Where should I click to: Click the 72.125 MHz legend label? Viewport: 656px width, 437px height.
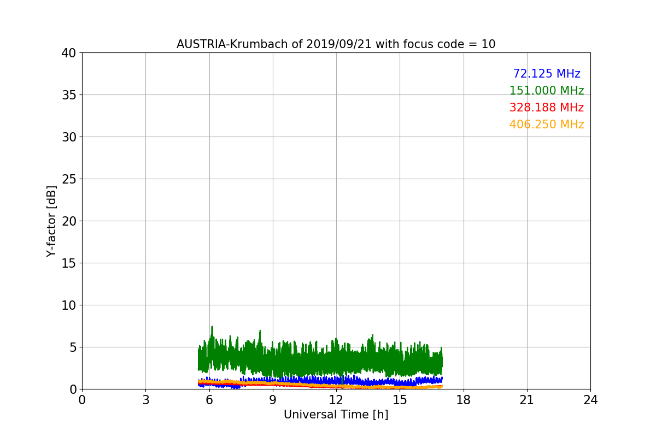tap(547, 74)
